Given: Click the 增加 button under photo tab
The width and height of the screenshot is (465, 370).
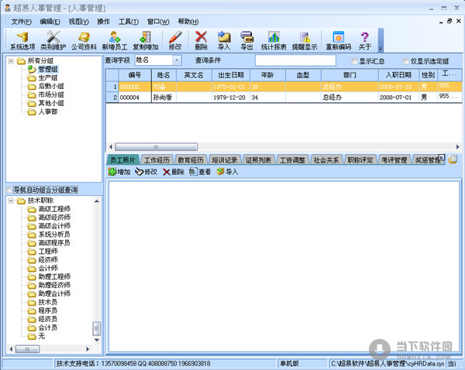Looking at the screenshot, I should coord(119,172).
